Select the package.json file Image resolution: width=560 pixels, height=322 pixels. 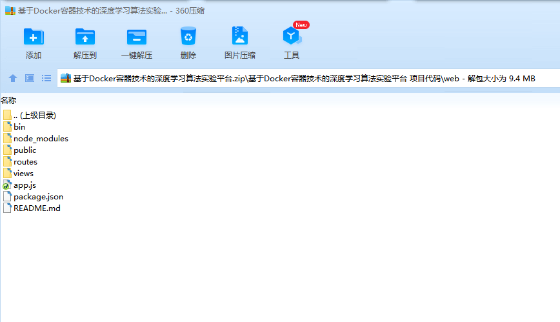(x=33, y=197)
